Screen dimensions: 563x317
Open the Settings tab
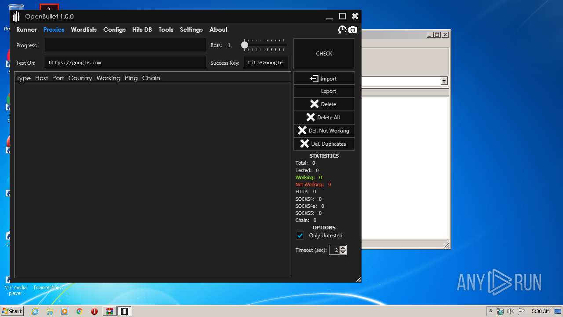tap(191, 29)
